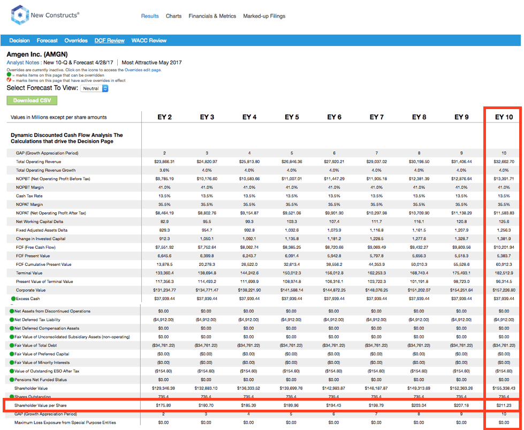Click the Amgen Inc. (AMGN) heading
The image size is (524, 430).
[37, 55]
